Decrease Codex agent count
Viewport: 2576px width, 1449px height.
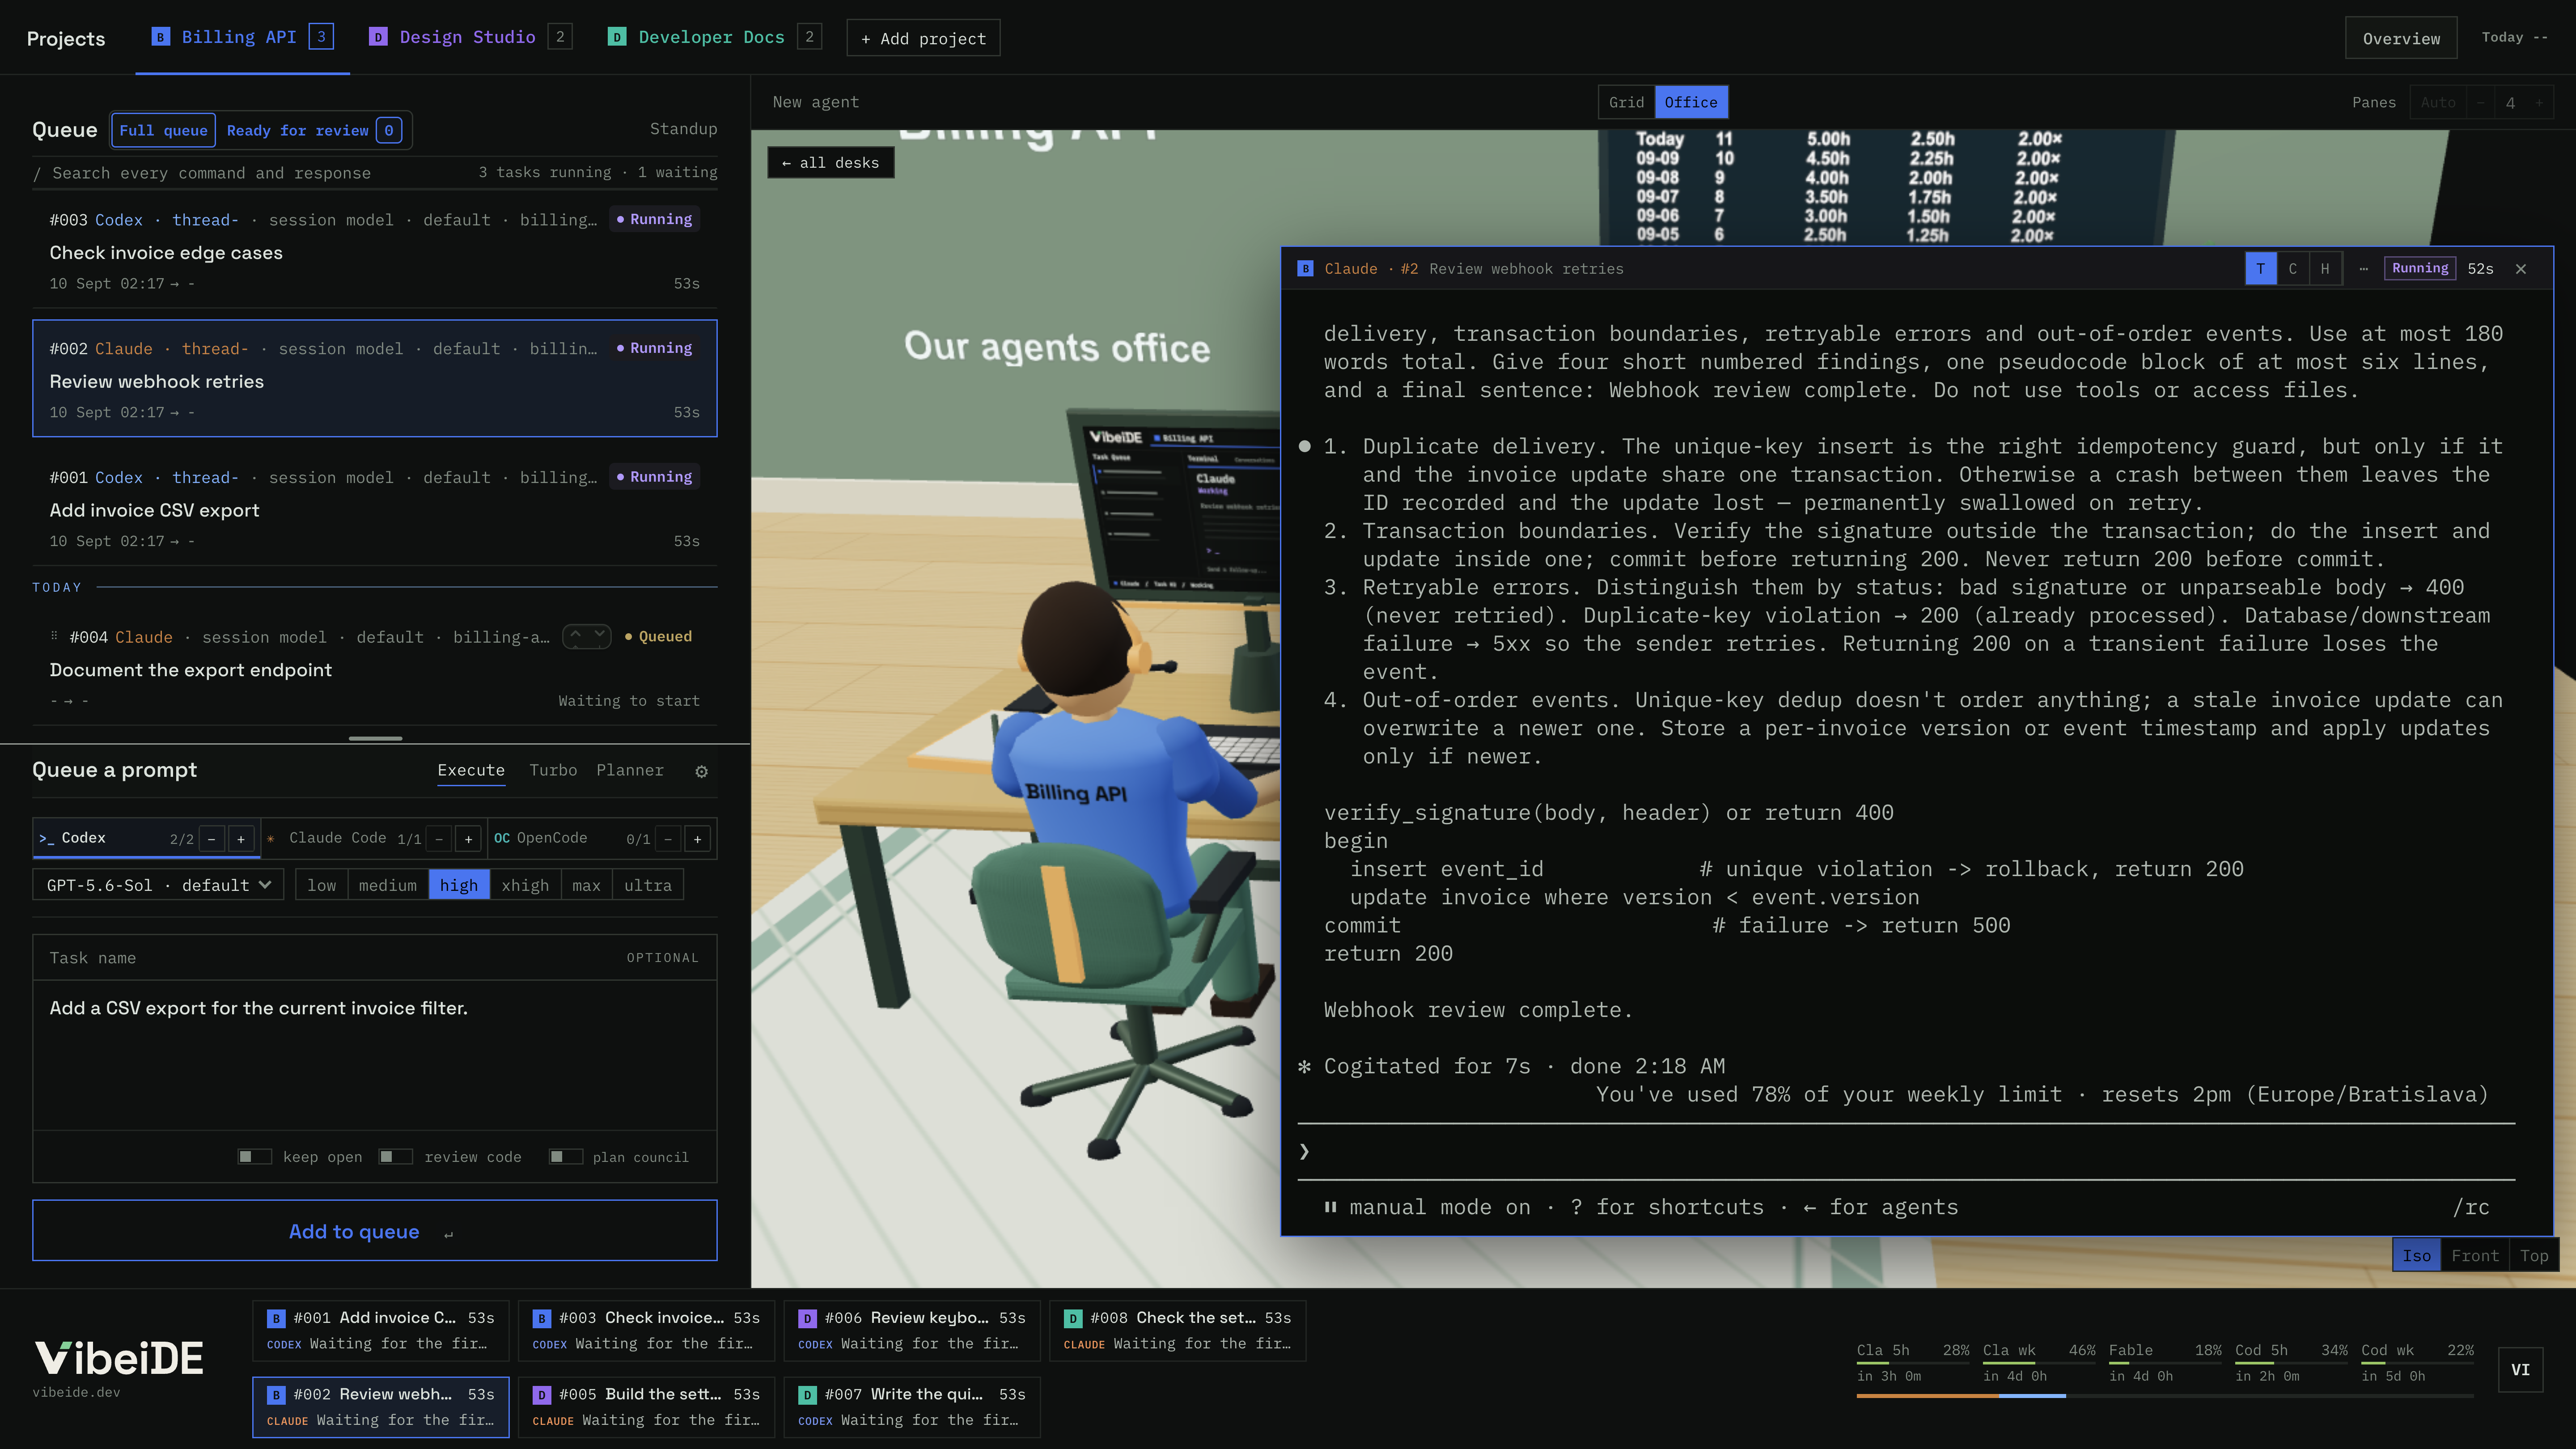(212, 839)
